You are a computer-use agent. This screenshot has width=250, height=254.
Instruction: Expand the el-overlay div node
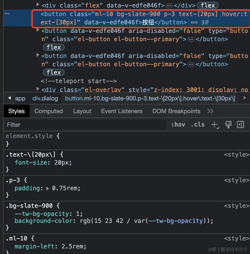tap(38, 89)
